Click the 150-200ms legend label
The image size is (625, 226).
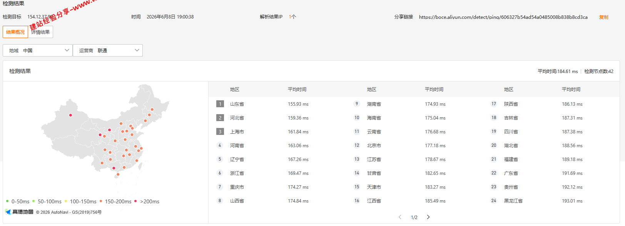(x=118, y=201)
